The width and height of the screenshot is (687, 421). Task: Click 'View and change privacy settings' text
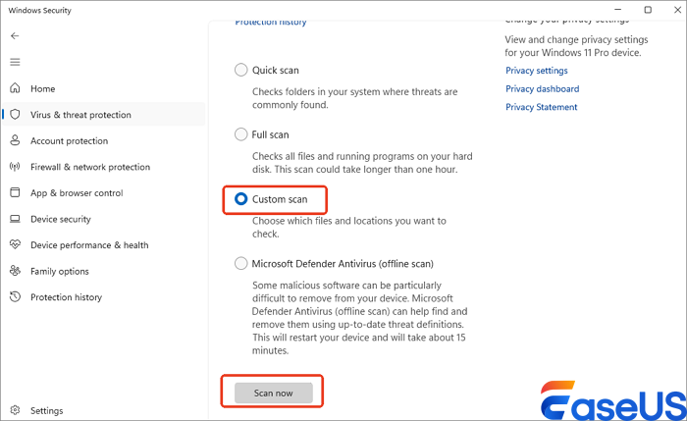(576, 46)
